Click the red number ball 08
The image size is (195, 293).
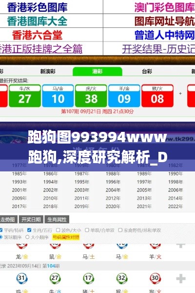point(157,96)
